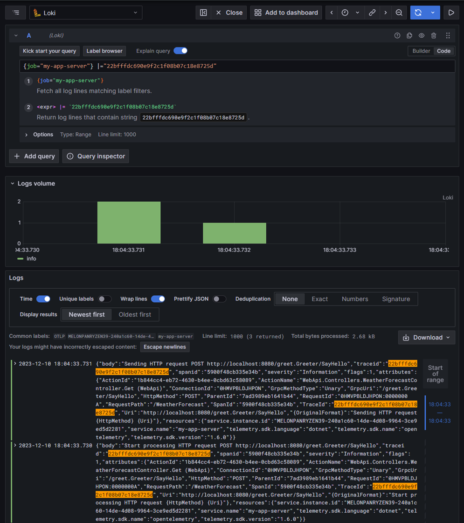Open the Download logs dropdown
This screenshot has height=523, width=464.
[427, 338]
